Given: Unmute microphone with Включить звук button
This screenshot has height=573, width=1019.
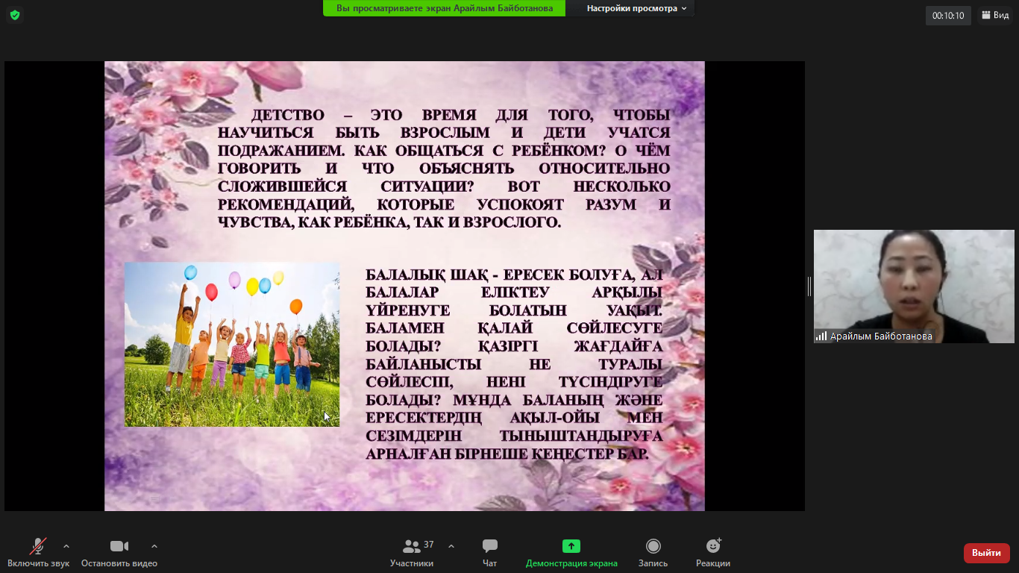Looking at the screenshot, I should [38, 553].
